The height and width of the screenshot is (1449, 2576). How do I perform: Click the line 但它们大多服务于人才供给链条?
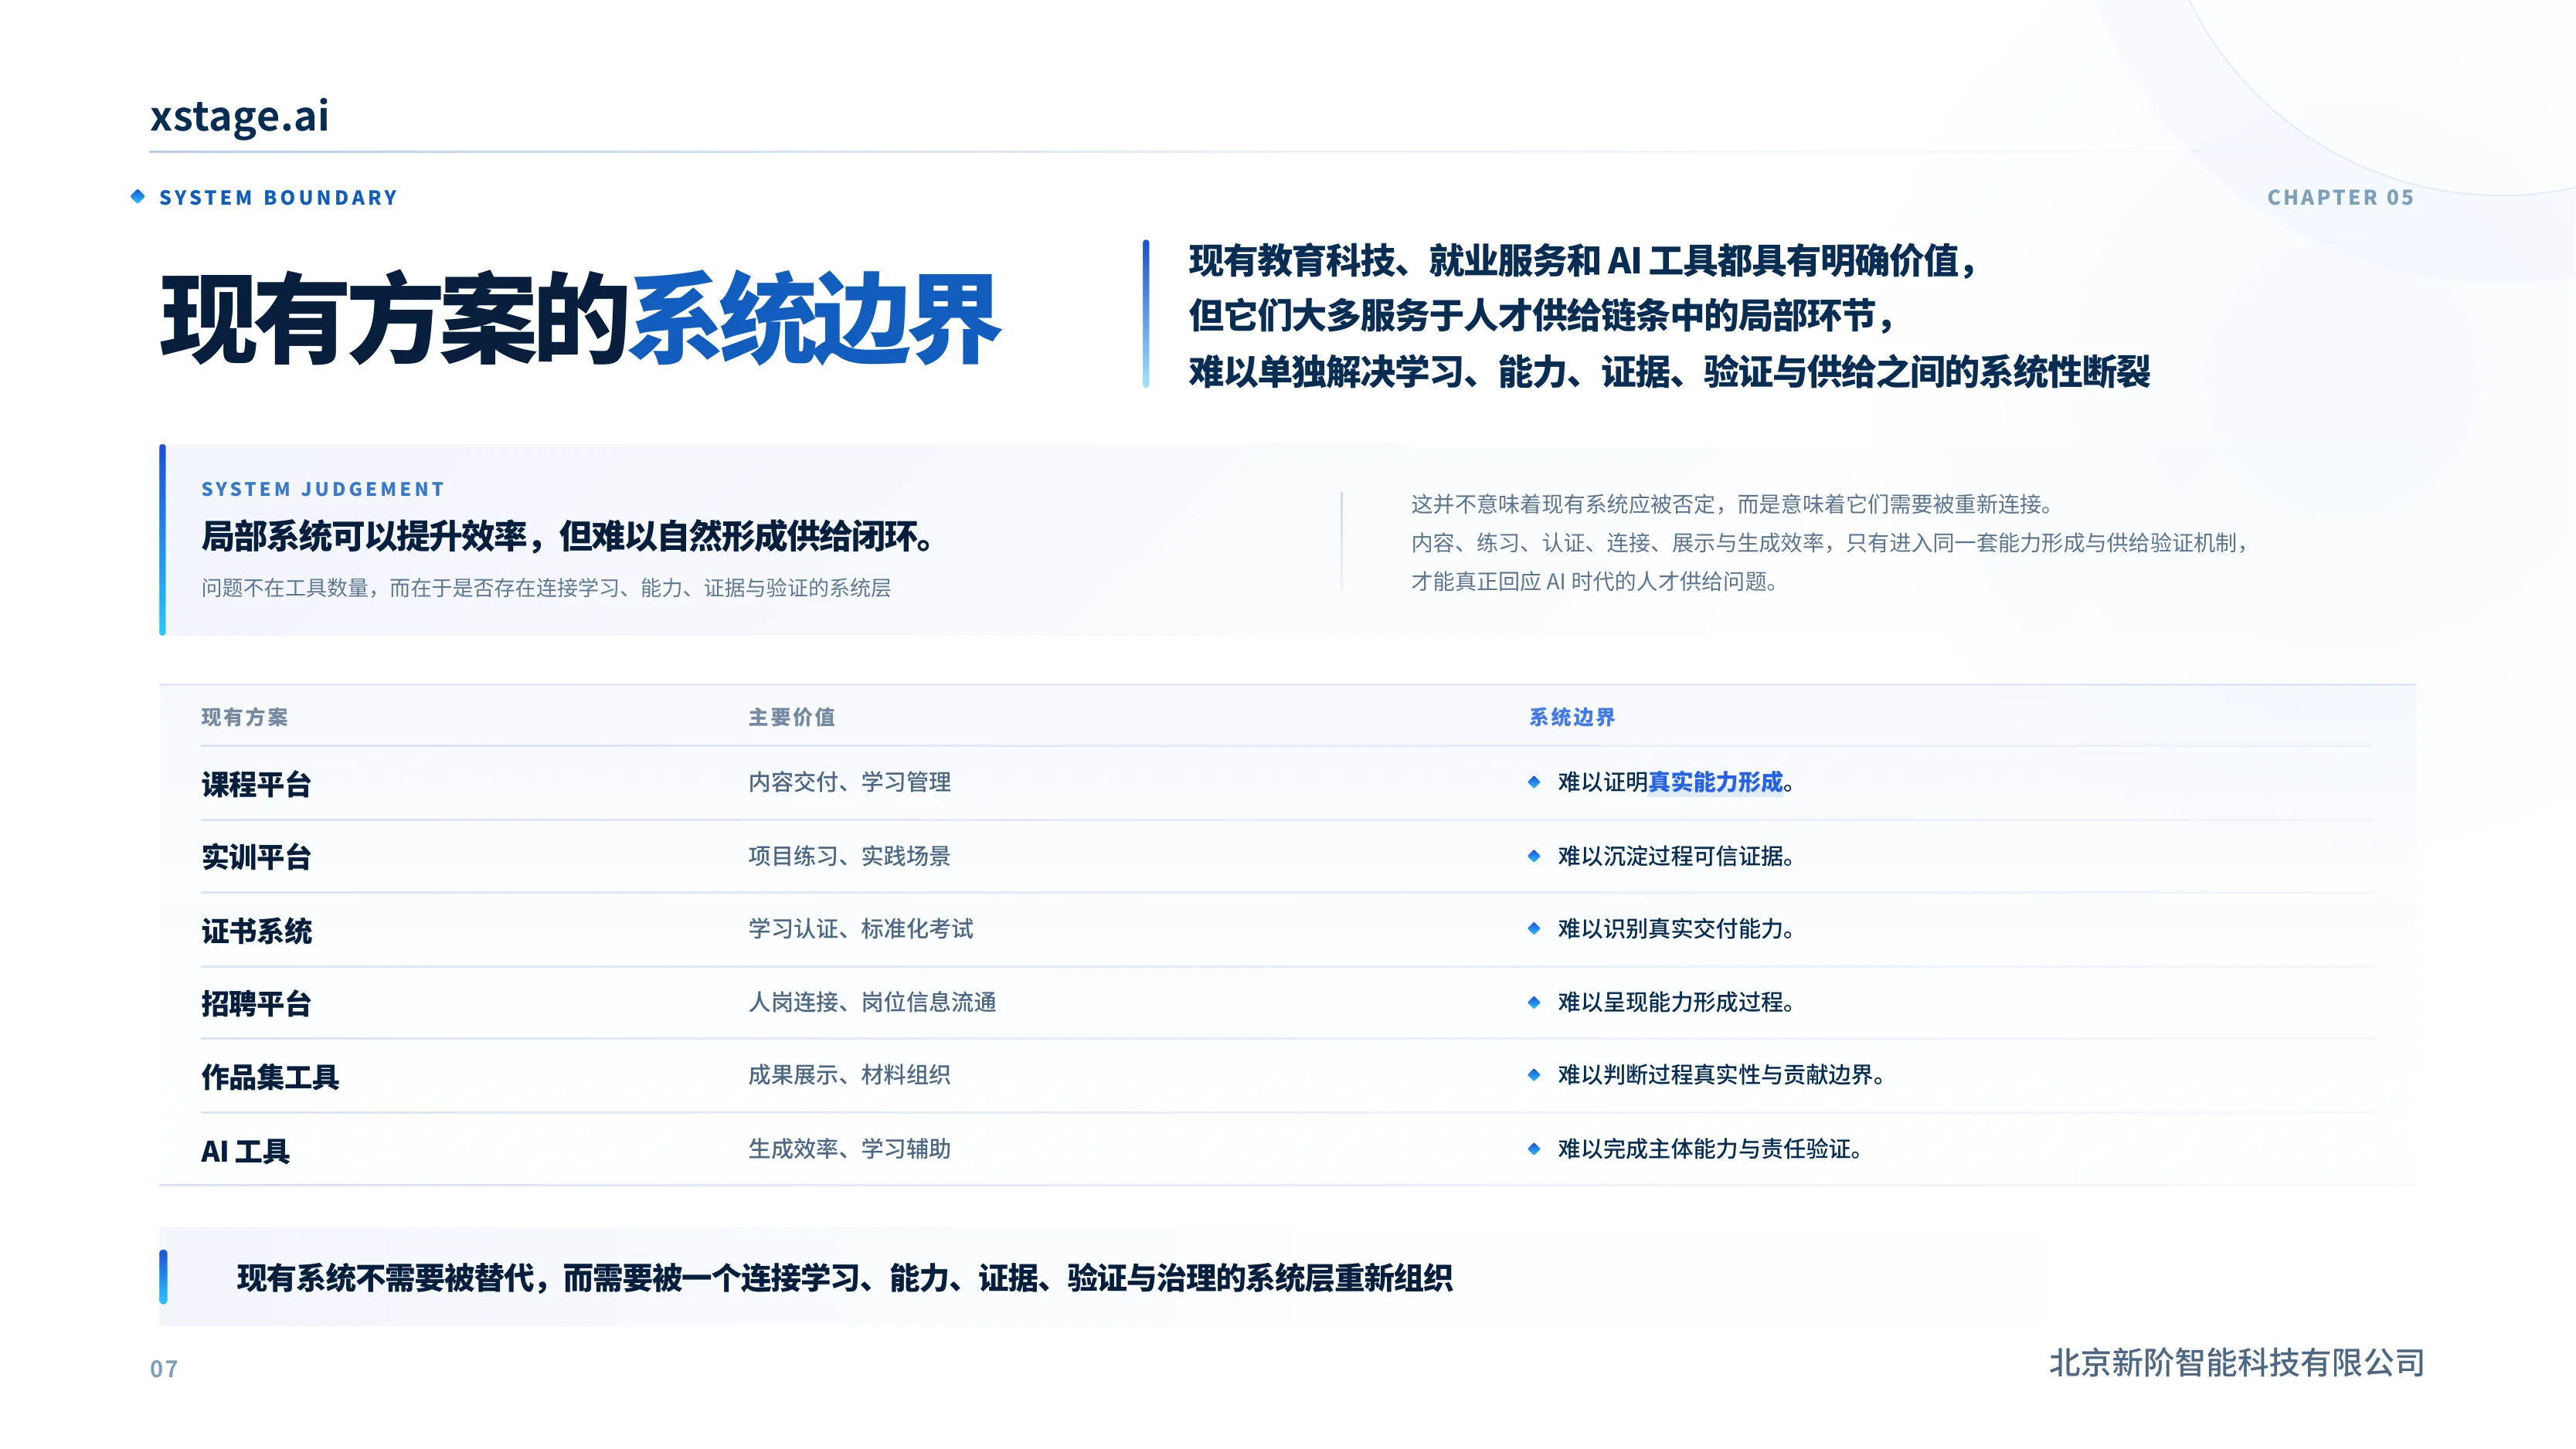coord(1541,316)
